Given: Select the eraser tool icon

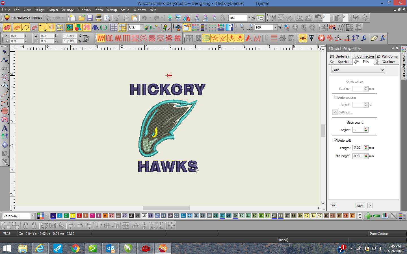Looking at the screenshot, I should pos(374,38).
